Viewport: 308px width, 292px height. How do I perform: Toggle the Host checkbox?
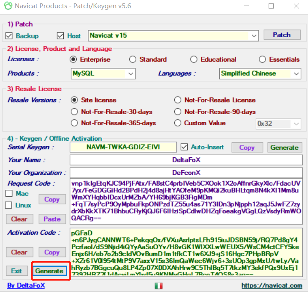click(60, 36)
